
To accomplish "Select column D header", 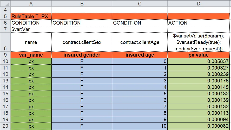I will click(x=199, y=3).
